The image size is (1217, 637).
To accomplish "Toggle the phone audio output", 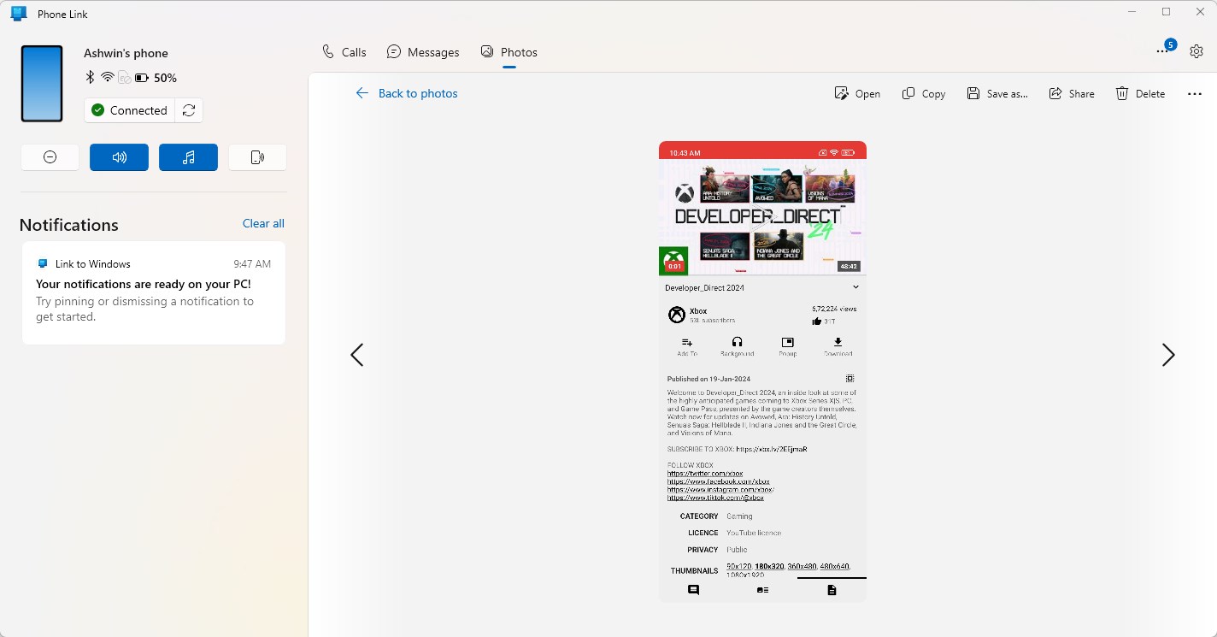I will coord(119,157).
